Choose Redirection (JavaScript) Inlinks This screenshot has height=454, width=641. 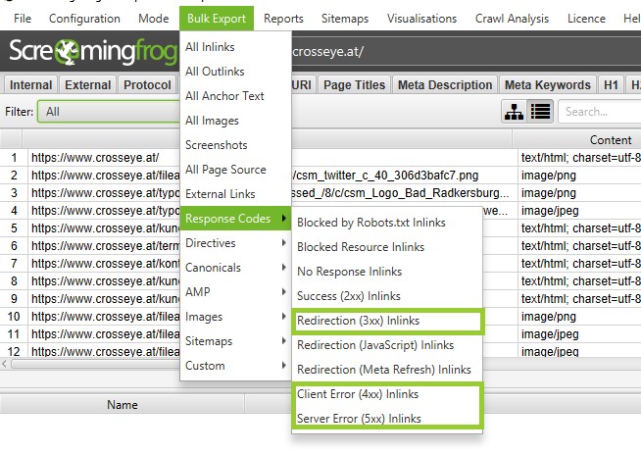click(x=387, y=345)
